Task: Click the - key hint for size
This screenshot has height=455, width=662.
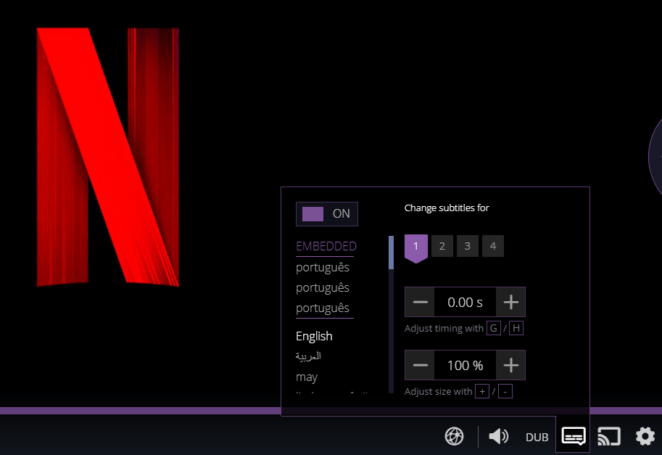Action: [505, 391]
